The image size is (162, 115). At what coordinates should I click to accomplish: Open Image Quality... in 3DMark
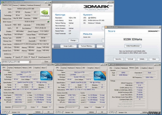tap(69, 46)
